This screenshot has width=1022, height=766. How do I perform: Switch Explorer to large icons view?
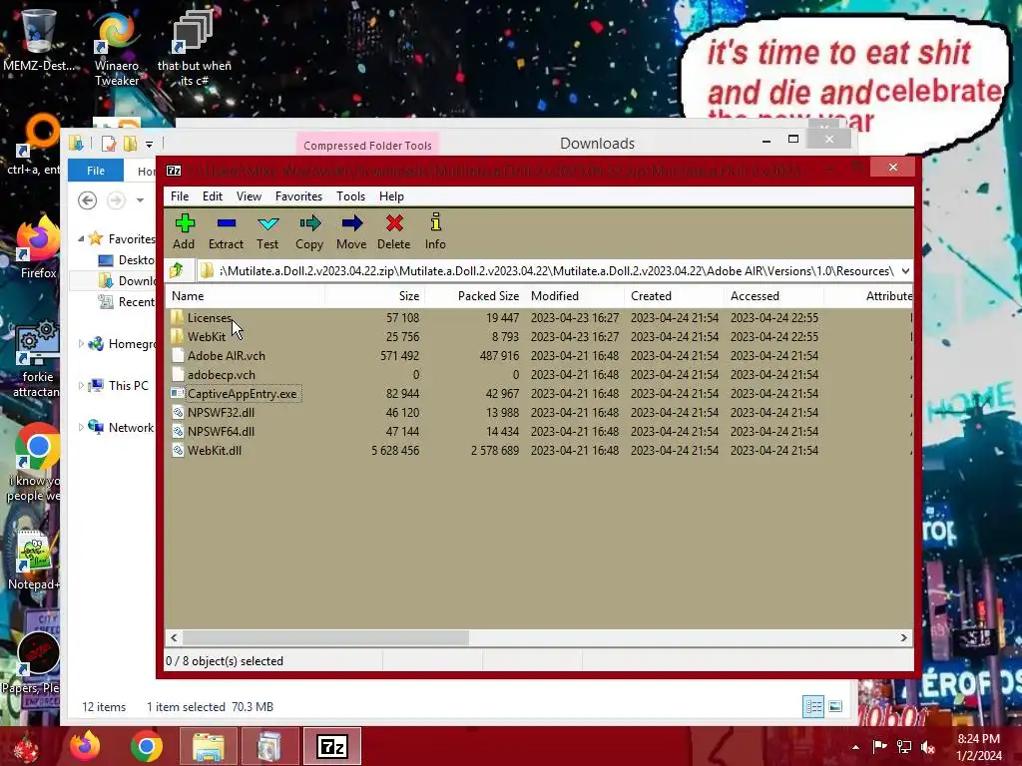(835, 706)
